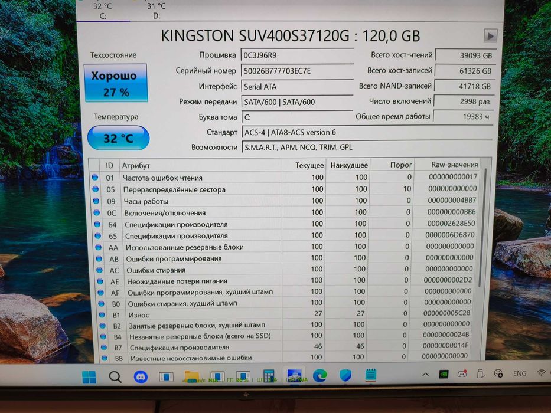Click the status dot for 'Неожиданные потери питания'
The height and width of the screenshot is (413, 551).
click(100, 281)
